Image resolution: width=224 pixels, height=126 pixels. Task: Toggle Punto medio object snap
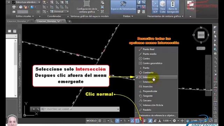point(156,54)
